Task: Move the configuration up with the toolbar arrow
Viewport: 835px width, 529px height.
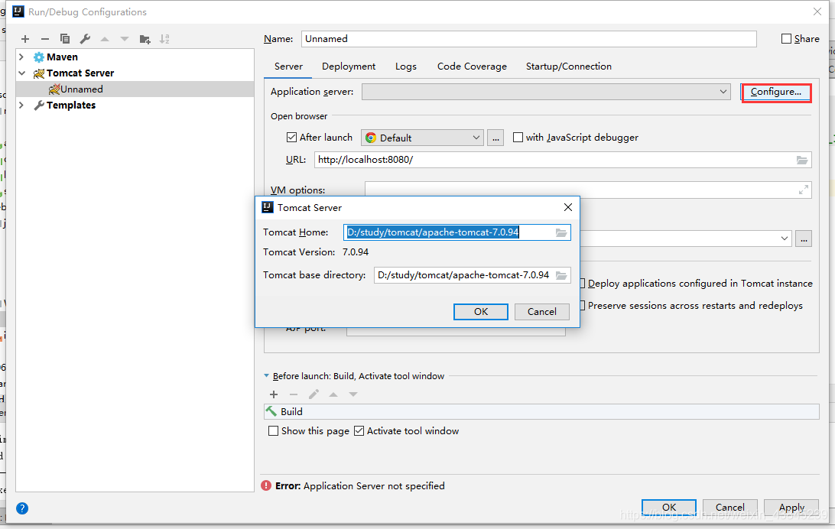Action: click(105, 39)
